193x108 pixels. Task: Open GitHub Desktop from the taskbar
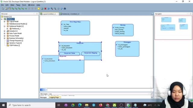tap(66, 105)
